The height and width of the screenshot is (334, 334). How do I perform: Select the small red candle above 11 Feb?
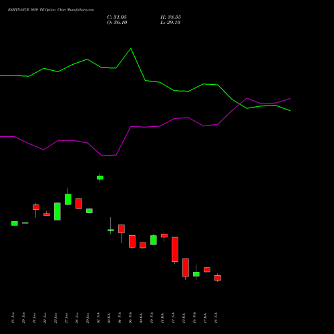(x=164, y=236)
